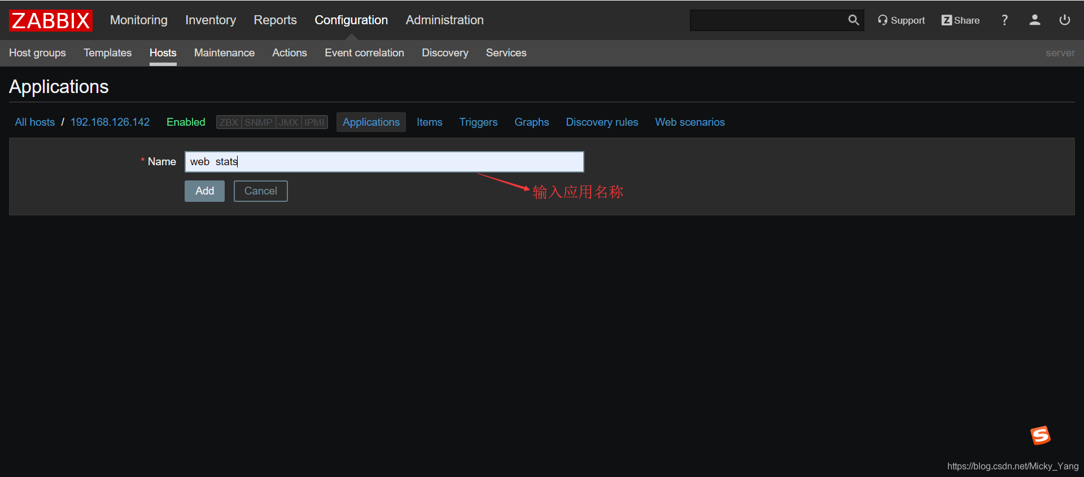Click the Enabled status link
1084x477 pixels.
click(186, 122)
